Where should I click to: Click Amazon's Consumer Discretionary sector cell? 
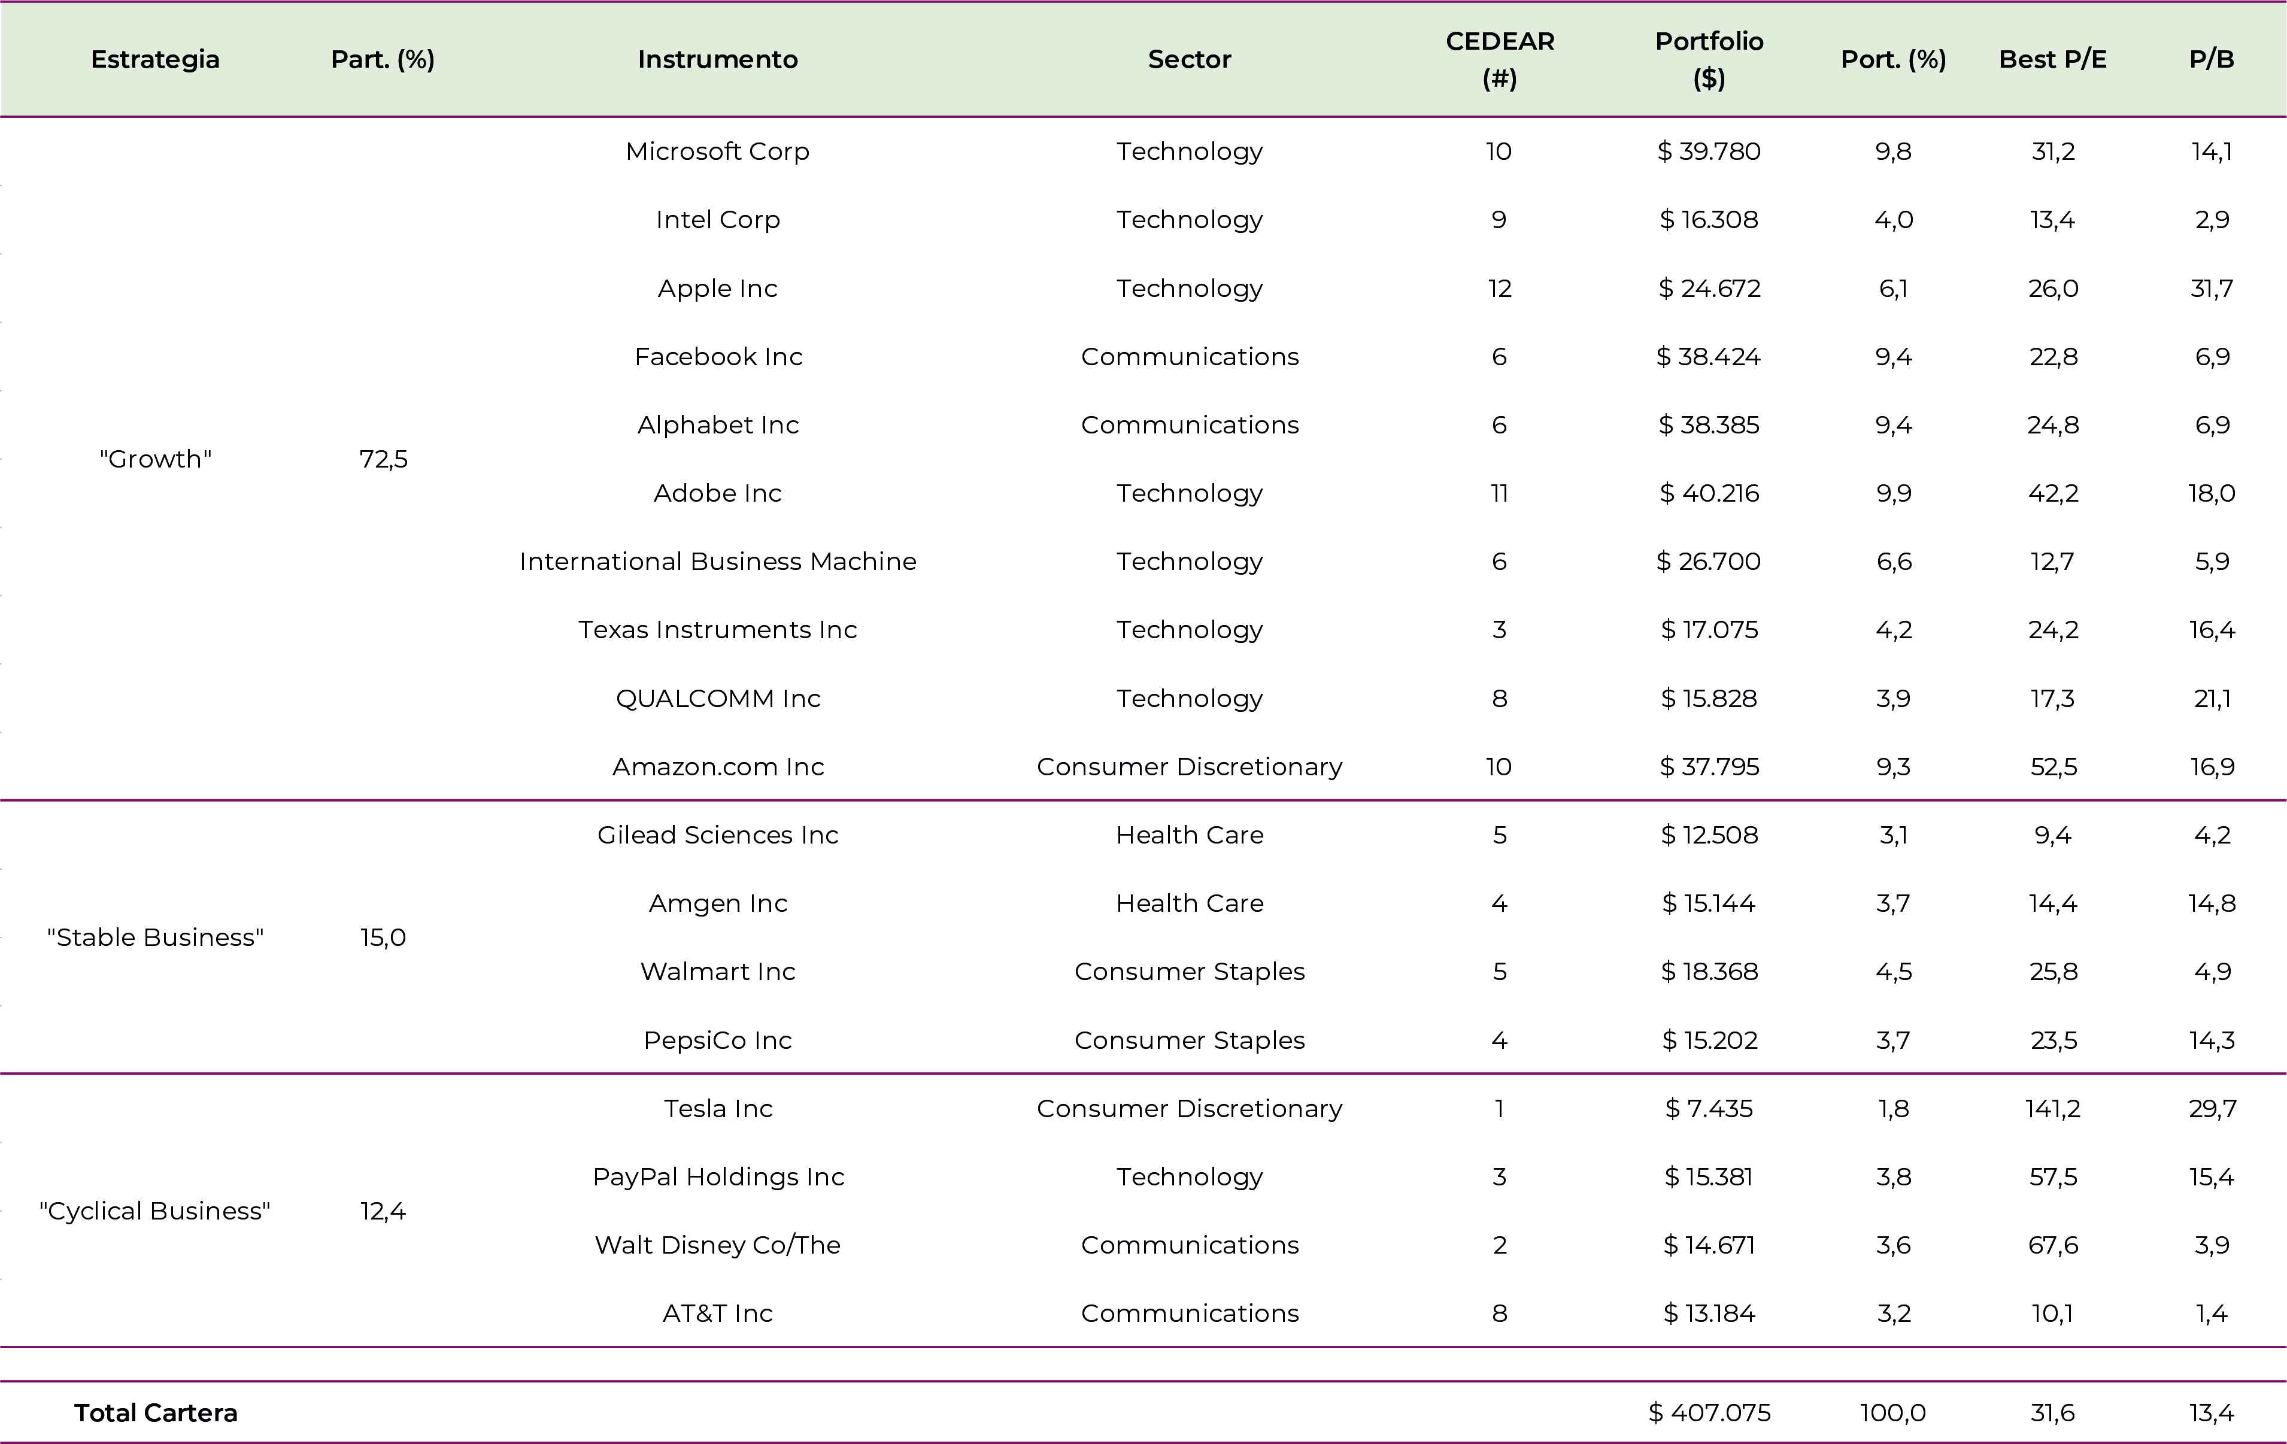click(x=1189, y=767)
